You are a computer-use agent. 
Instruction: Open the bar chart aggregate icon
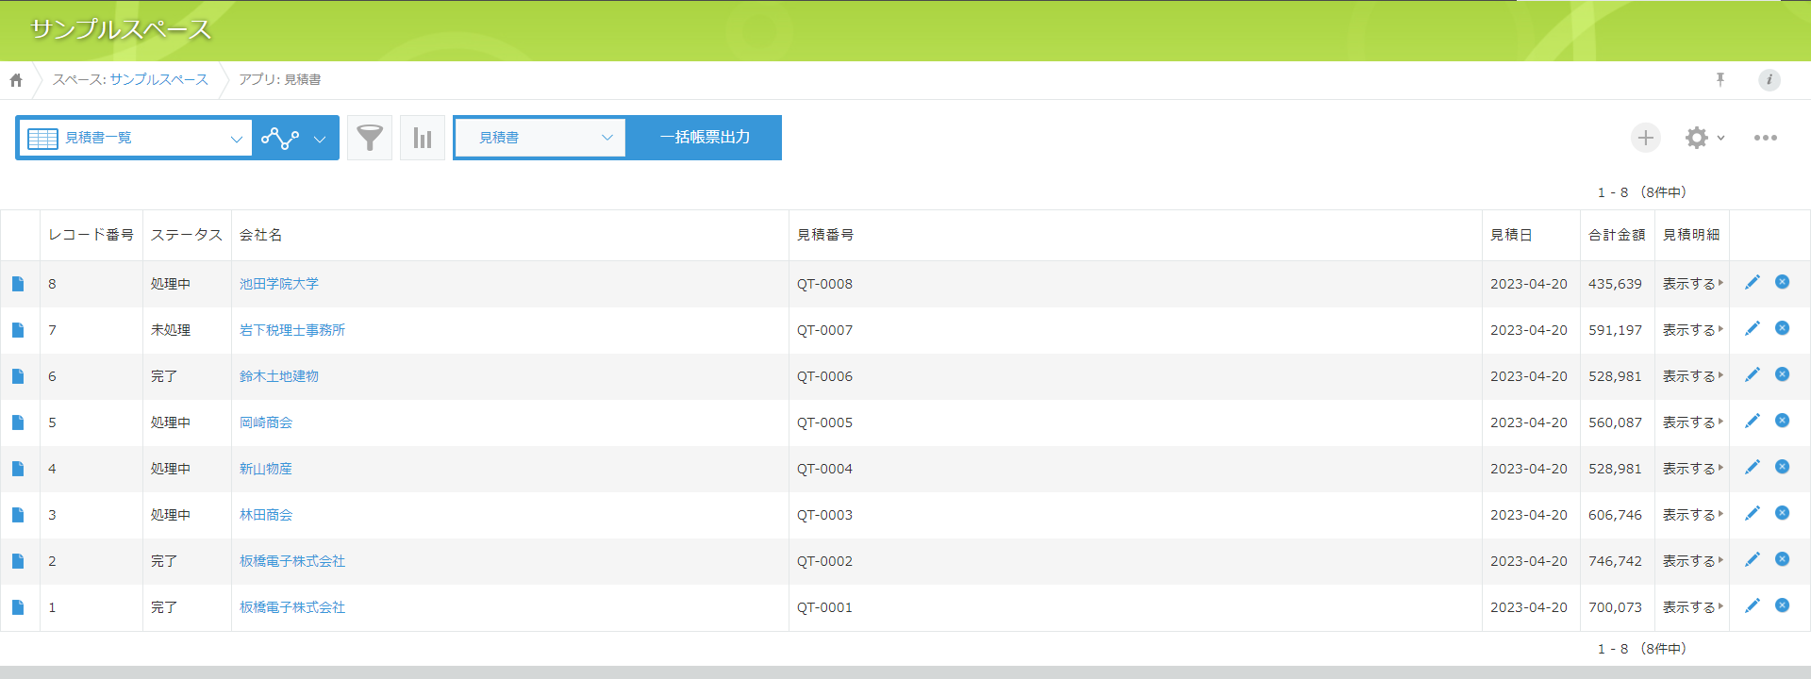423,138
